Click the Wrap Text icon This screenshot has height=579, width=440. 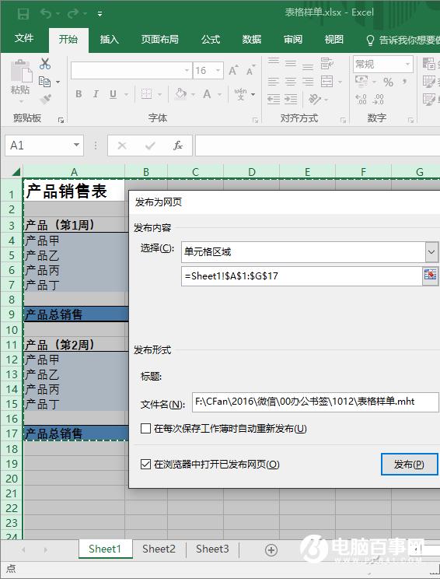(x=327, y=64)
